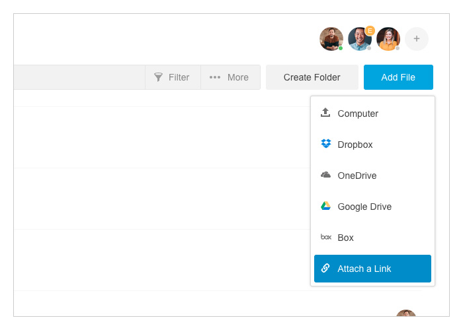Click the Dropbox logo icon
Viewport: 463px width, 330px height.
(x=325, y=144)
